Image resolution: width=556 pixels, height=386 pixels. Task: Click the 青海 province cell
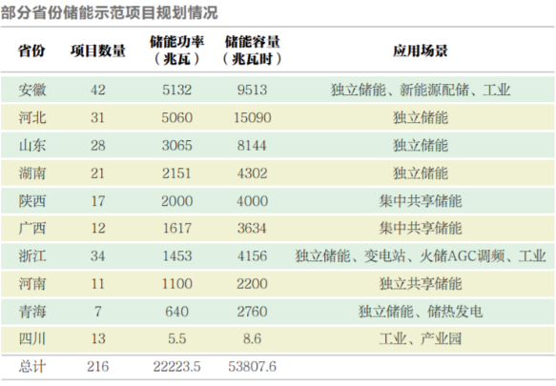pyautogui.click(x=32, y=312)
